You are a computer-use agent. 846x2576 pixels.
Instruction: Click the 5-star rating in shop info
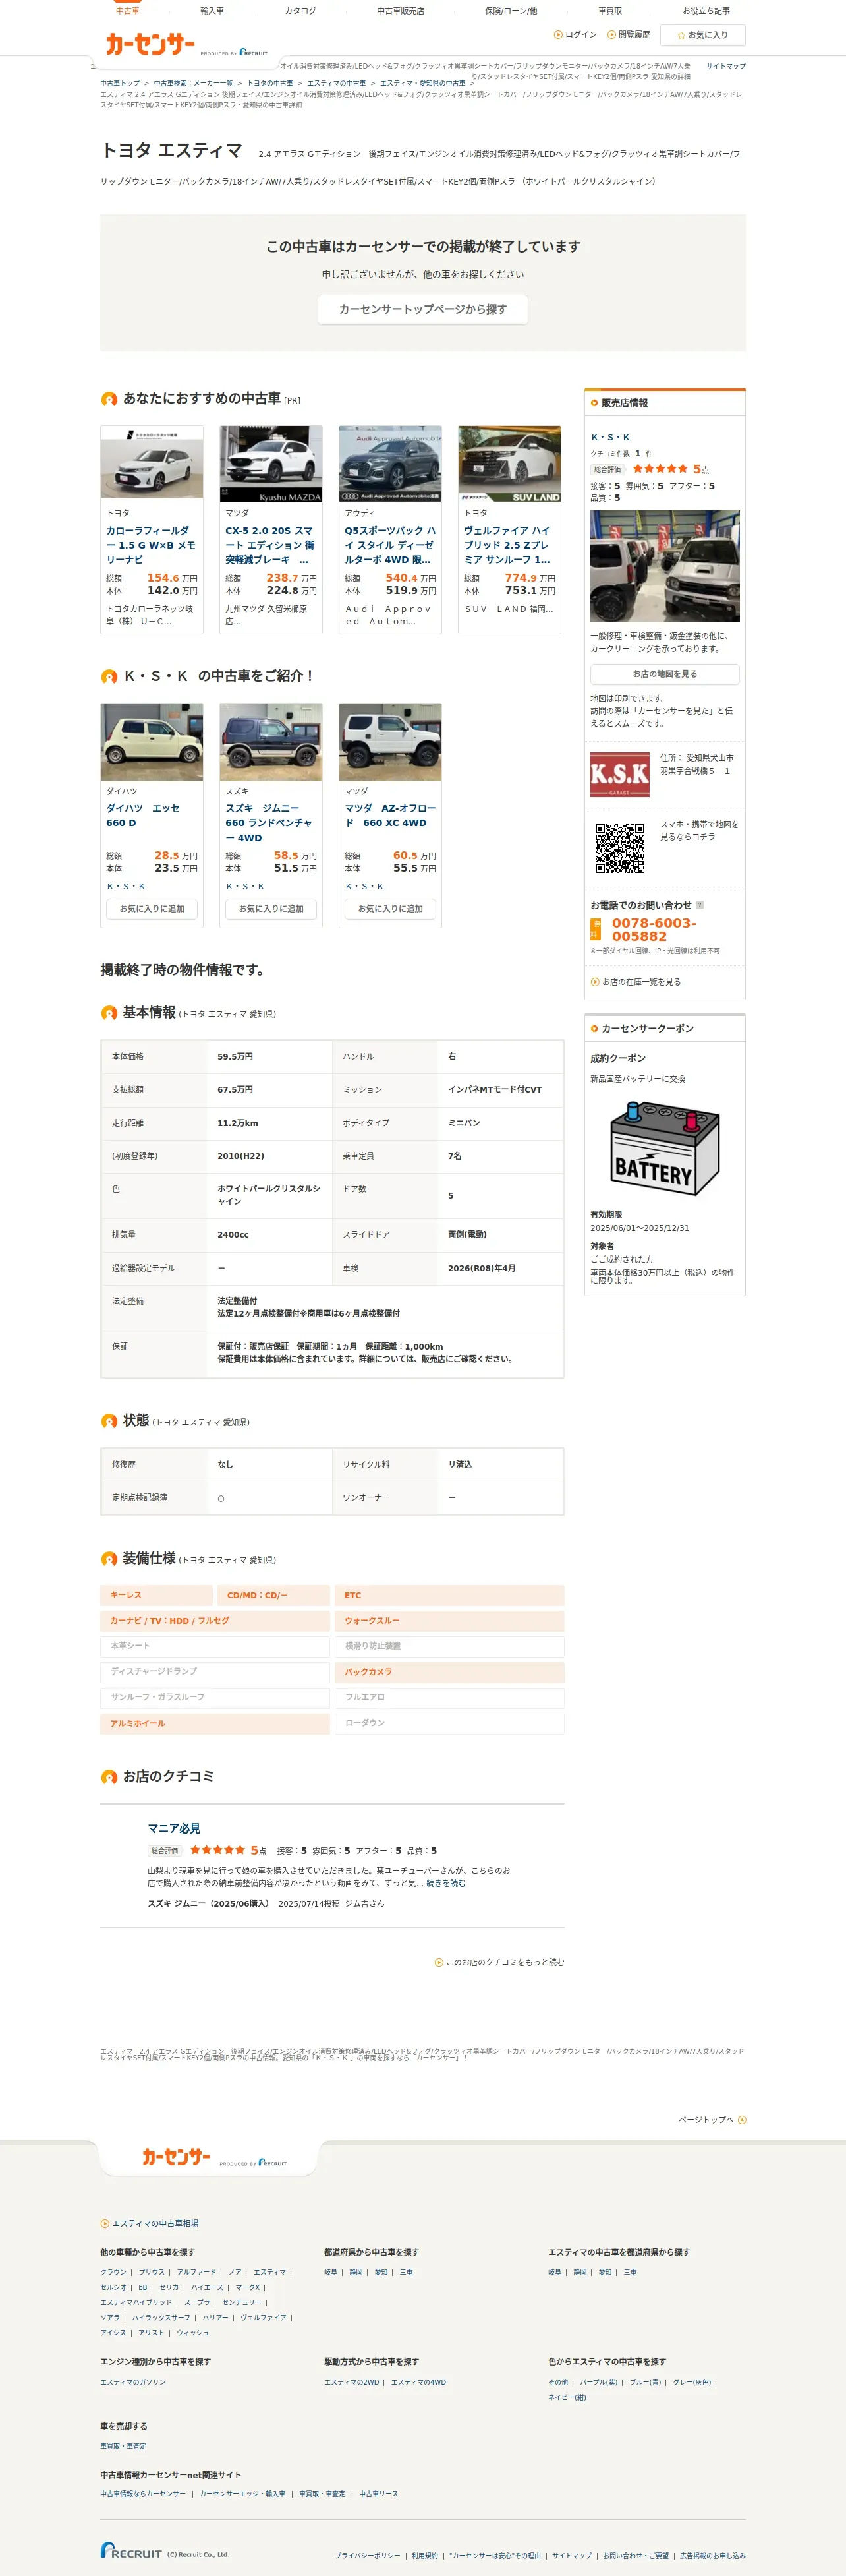click(660, 468)
